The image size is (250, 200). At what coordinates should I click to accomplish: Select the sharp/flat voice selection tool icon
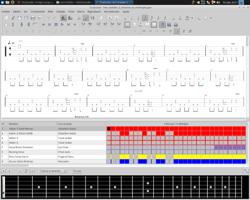(92, 18)
